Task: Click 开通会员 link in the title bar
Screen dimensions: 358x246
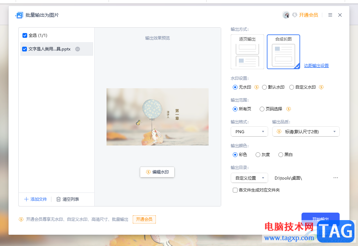Action: (x=308, y=15)
